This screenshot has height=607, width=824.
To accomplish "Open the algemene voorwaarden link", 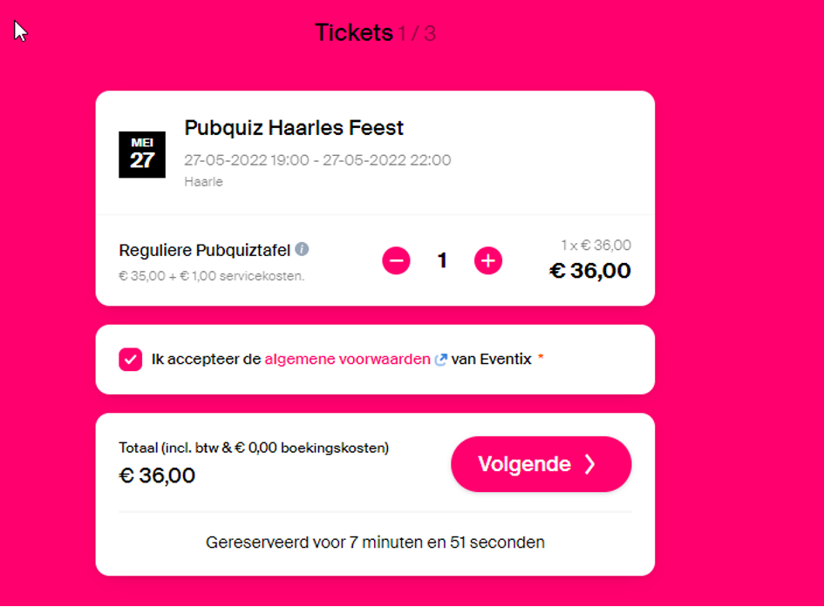I will tap(347, 360).
